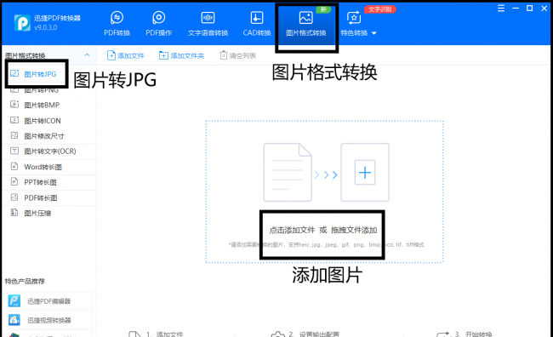The width and height of the screenshot is (553, 337).
Task: Click the document illustration in drop area
Action: pos(288,172)
